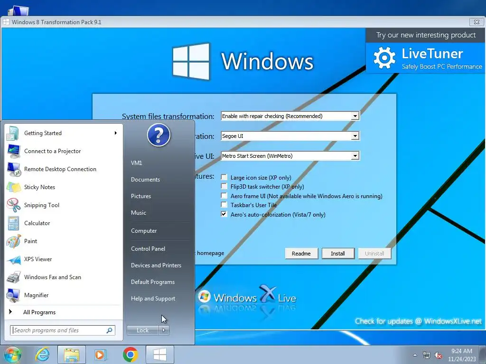Expand the Getting Started submenu arrow

coord(116,133)
